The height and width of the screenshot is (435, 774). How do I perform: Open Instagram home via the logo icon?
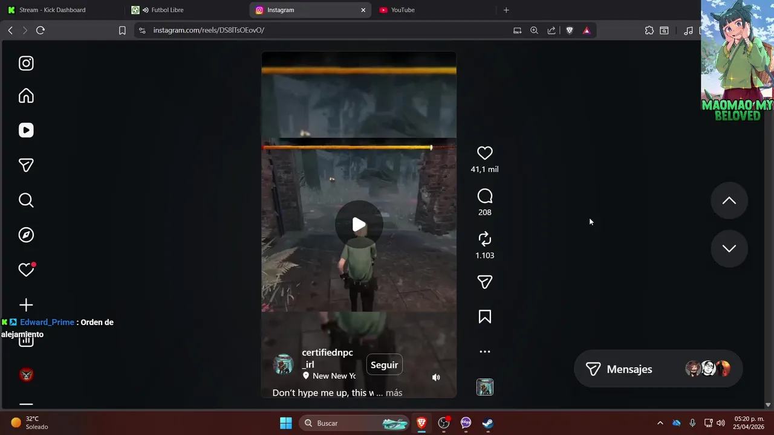(x=26, y=63)
